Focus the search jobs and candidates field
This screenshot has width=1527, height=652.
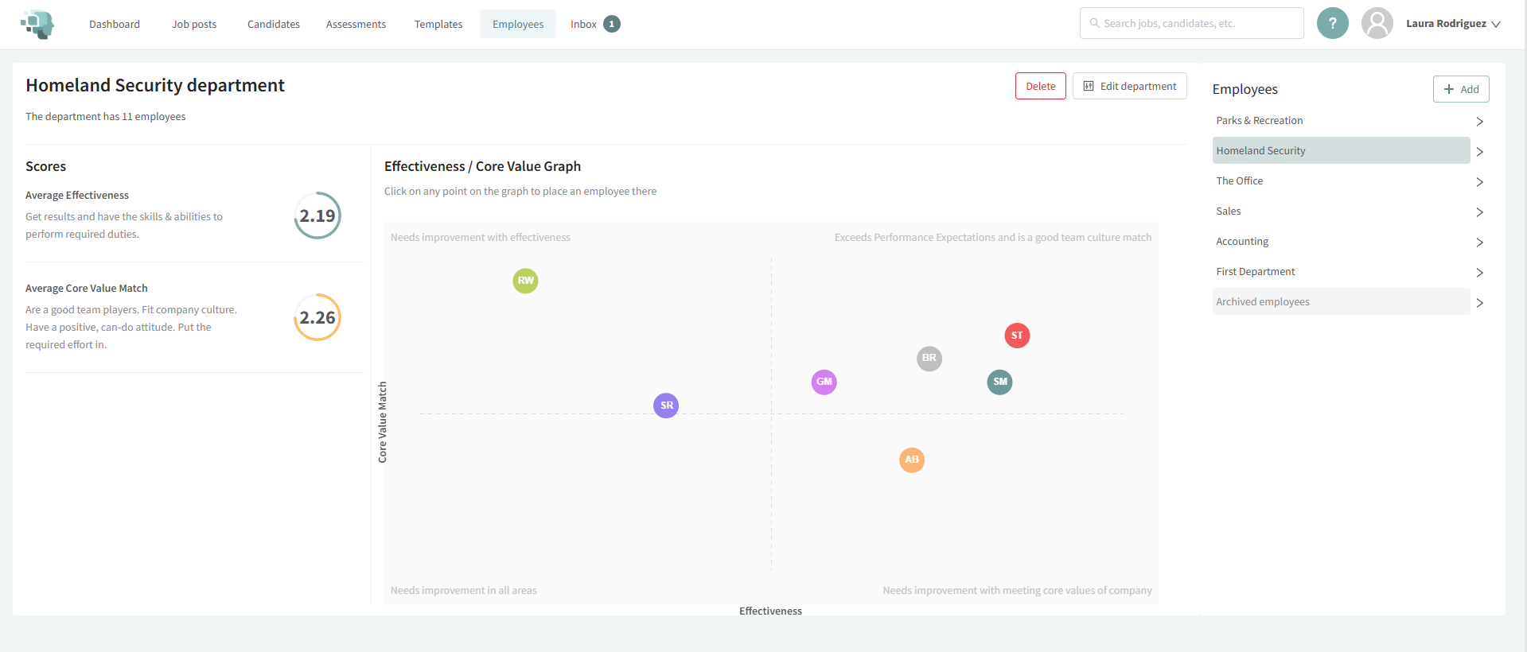coord(1191,23)
